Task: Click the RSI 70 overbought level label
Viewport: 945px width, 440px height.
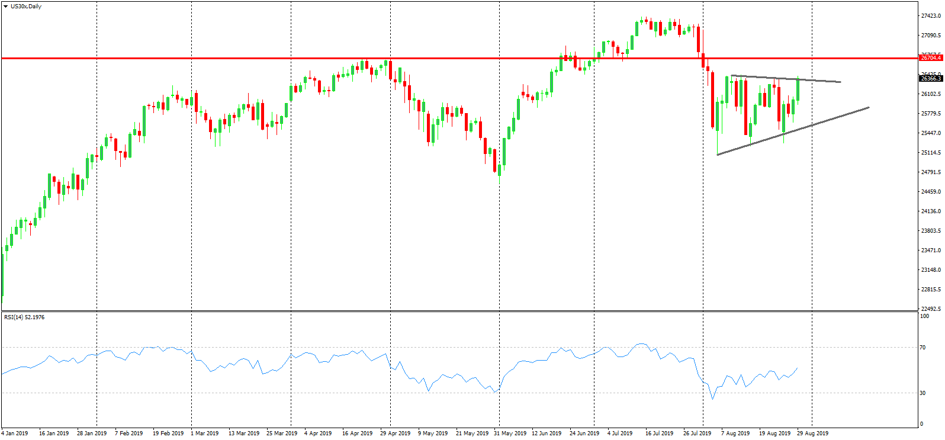Action: (922, 348)
